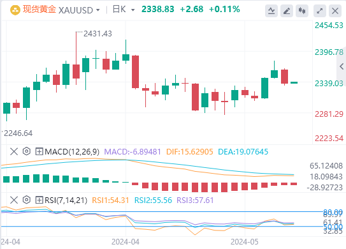Select the drawing pencil tool

tap(287, 10)
